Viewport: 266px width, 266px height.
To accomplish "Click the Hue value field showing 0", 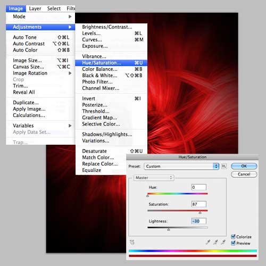I will [199, 187].
